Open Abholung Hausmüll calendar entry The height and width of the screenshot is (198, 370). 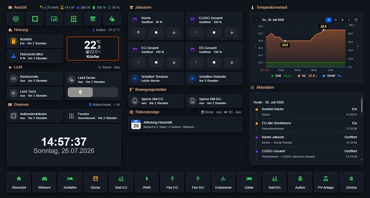185,124
